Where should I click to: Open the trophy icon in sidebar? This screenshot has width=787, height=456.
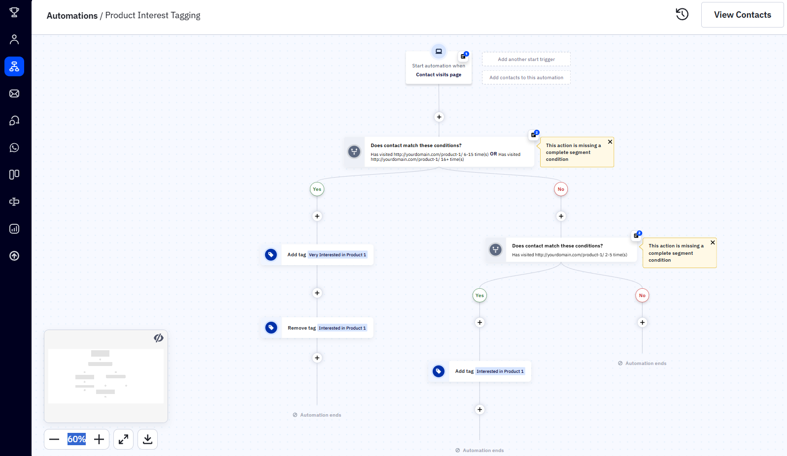click(14, 12)
